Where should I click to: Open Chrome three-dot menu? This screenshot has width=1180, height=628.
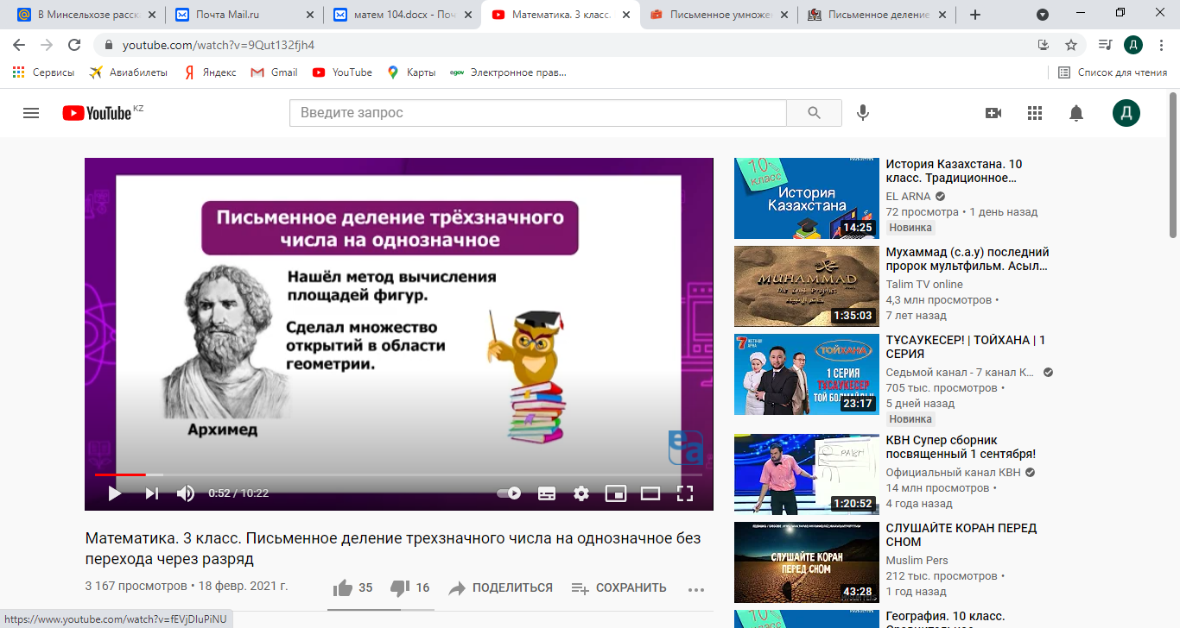click(1161, 45)
